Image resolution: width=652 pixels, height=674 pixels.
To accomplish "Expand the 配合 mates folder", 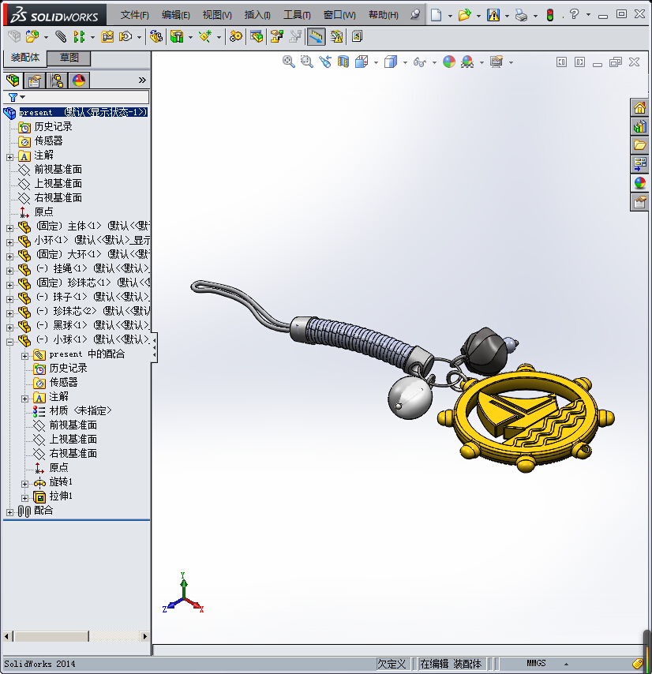I will (10, 512).
